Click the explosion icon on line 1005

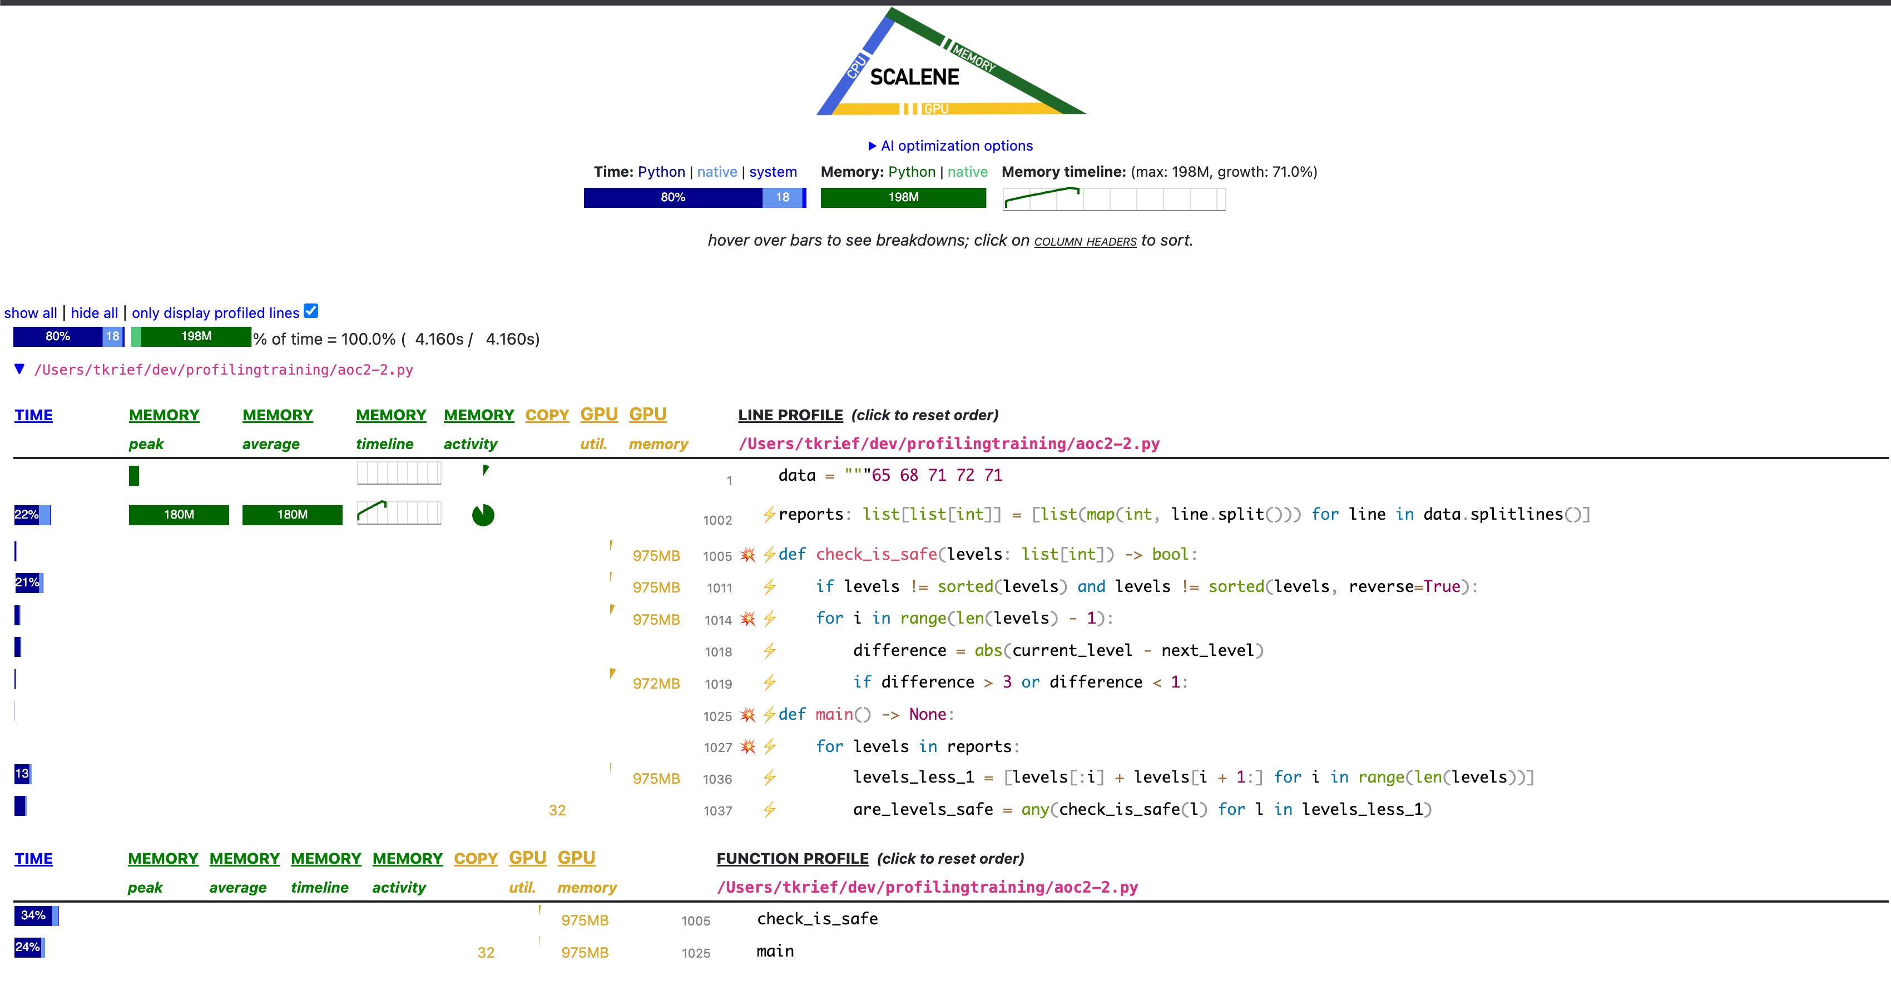(748, 555)
